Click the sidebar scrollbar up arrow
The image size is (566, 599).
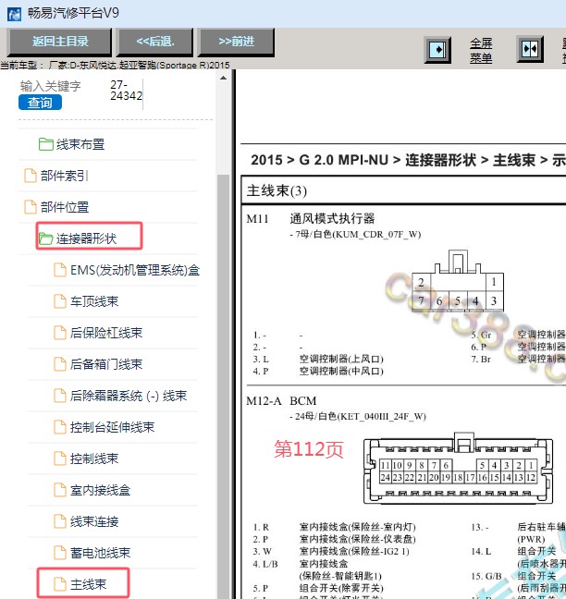tap(223, 79)
